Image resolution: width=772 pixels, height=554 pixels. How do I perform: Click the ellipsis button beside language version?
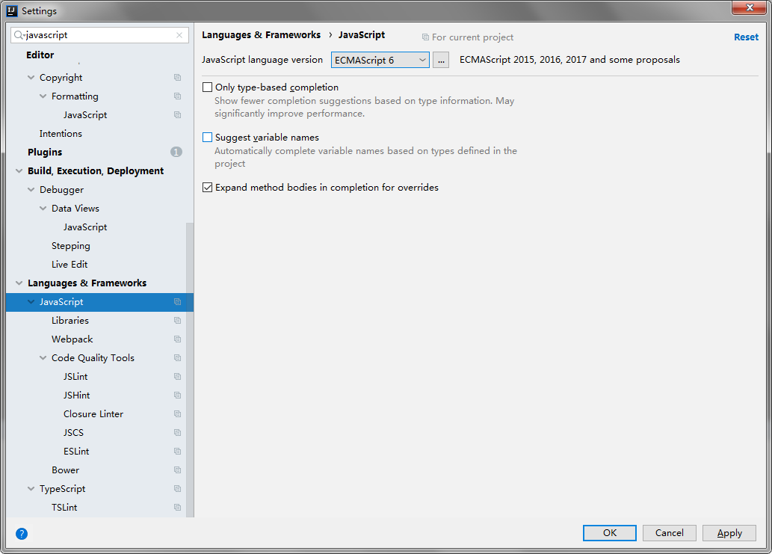point(441,60)
